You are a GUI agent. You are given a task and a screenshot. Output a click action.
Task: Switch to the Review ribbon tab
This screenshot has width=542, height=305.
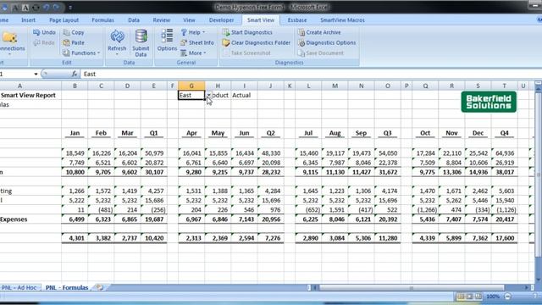(x=162, y=20)
